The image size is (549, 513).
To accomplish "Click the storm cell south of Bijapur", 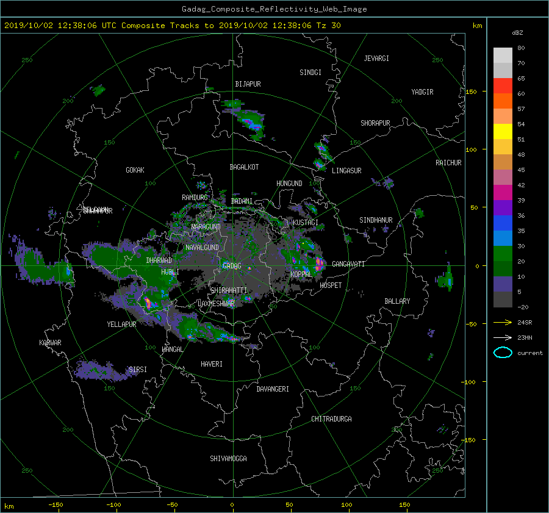I will 251,123.
